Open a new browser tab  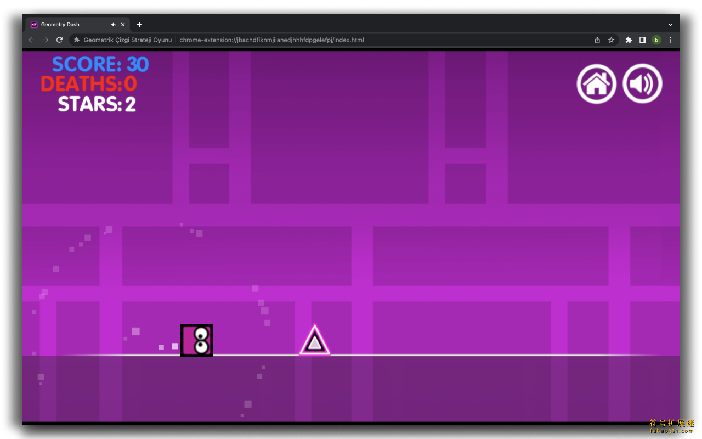pos(139,25)
